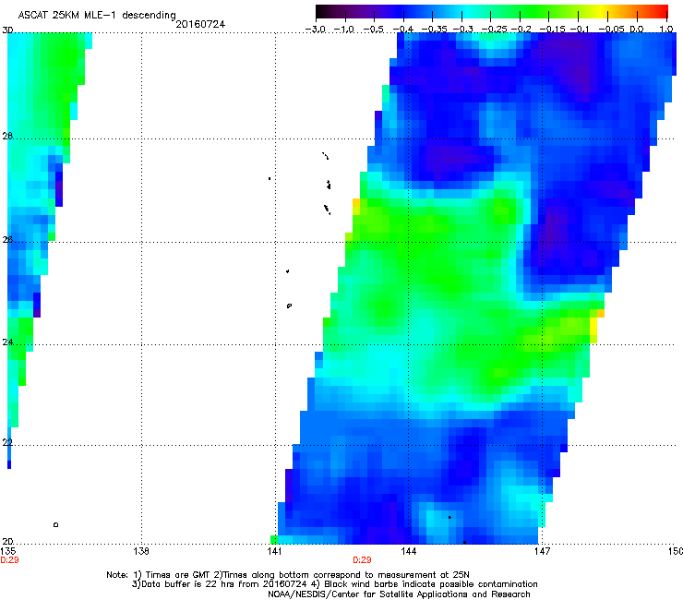Click the latitude axis label 30
Viewport: 683px width, 600px height.
[7, 30]
